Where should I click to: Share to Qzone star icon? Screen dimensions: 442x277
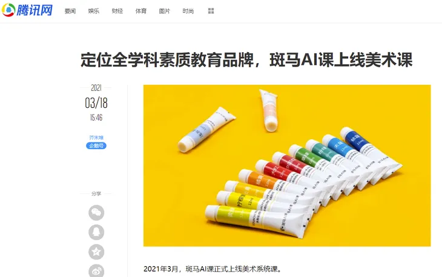(x=96, y=252)
